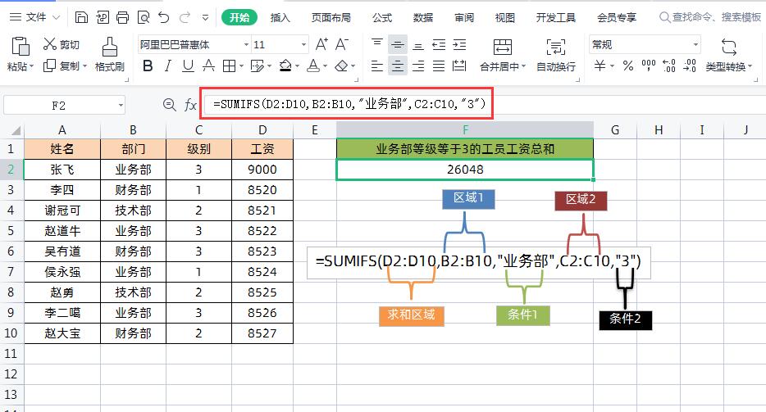
Task: Click the Redo arrow icon
Action: tap(185, 17)
